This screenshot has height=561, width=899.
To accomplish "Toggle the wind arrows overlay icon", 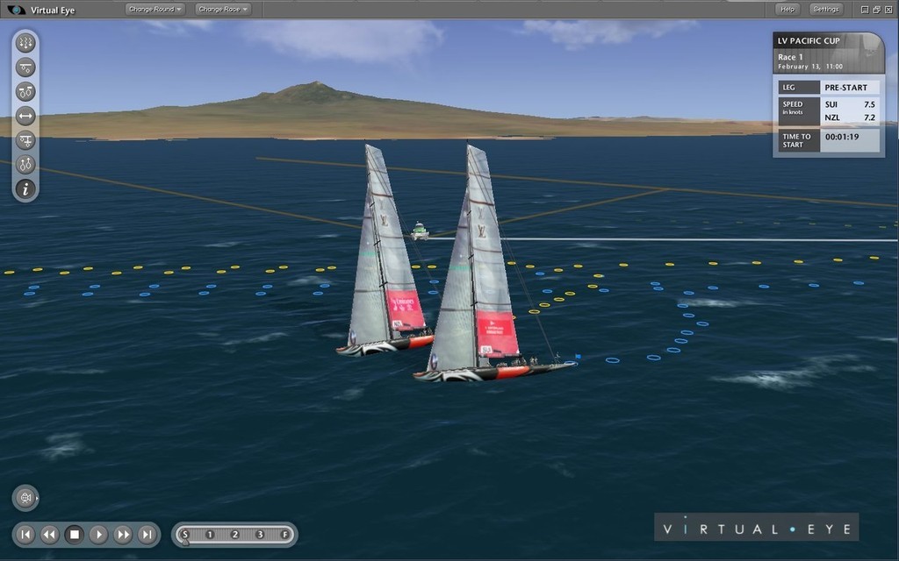I will (25, 43).
